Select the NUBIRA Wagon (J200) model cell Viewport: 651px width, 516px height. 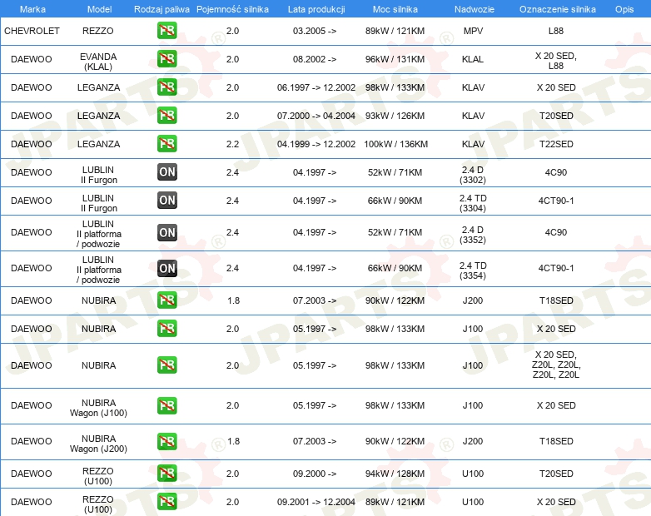[98, 444]
